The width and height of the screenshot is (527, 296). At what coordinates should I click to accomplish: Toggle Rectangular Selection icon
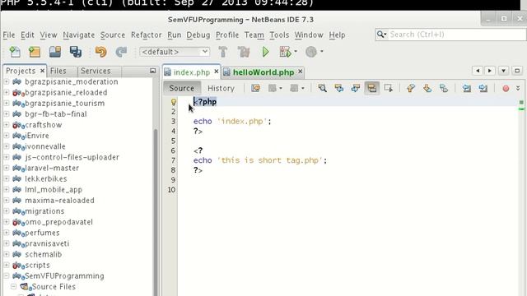tap(389, 88)
